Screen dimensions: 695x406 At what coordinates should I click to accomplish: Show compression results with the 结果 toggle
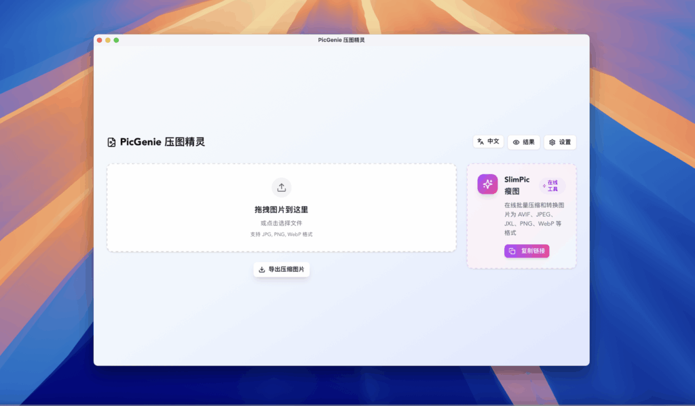coord(523,142)
